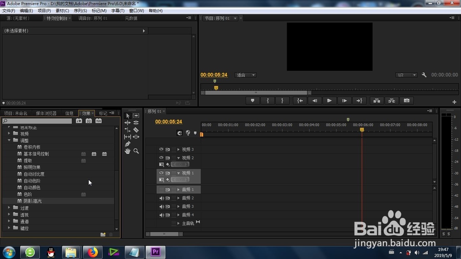This screenshot has width=461, height=259.
Task: Toggle Snap in timeline
Action: 179,133
